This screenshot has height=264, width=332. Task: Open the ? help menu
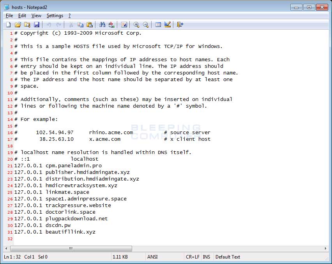pyautogui.click(x=69, y=16)
